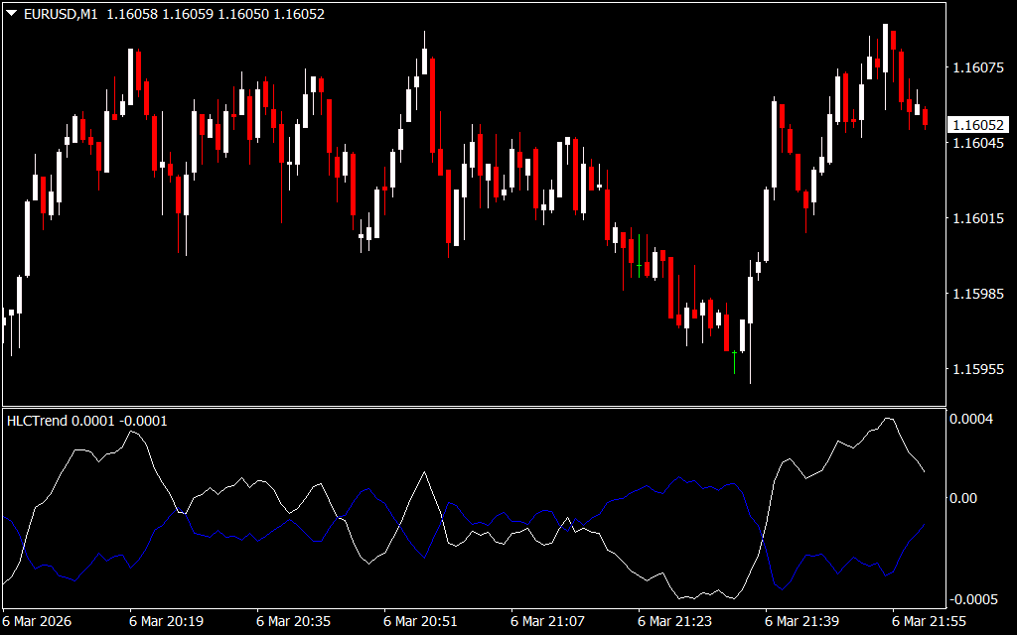Click the 6 Mar 2026 date label
The height and width of the screenshot is (635, 1017).
tap(38, 621)
